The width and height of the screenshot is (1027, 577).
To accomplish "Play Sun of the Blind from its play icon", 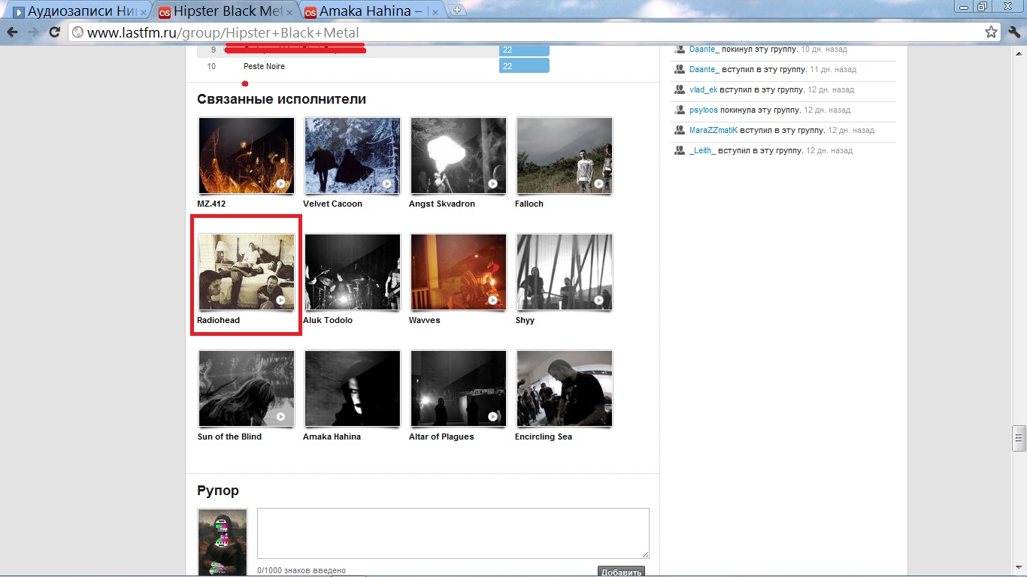I will click(281, 416).
